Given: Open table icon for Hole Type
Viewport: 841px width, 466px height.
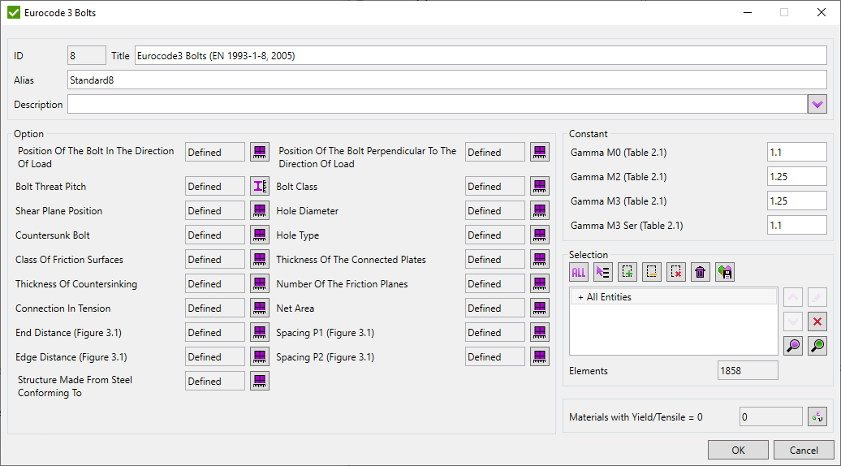Looking at the screenshot, I should click(x=540, y=235).
